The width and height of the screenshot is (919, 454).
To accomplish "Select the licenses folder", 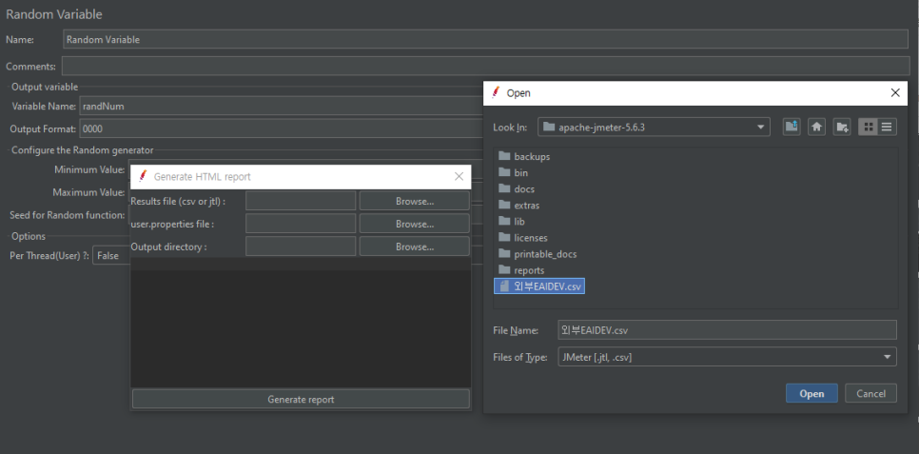I will click(x=523, y=238).
